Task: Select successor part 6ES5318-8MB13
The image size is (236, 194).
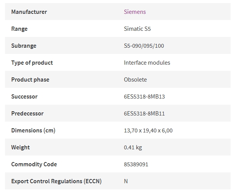Action: tap(144, 97)
